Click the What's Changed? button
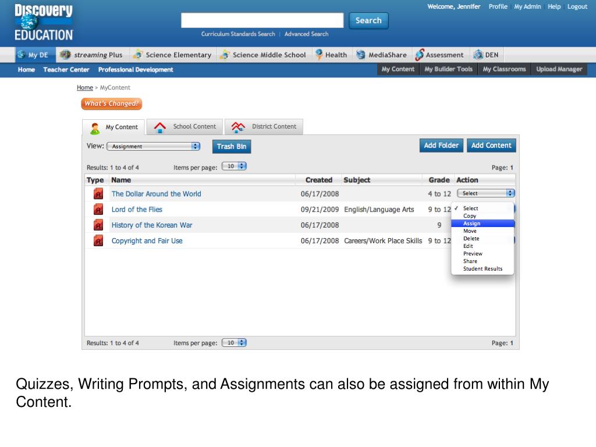Image resolution: width=596 pixels, height=447 pixels. point(111,104)
